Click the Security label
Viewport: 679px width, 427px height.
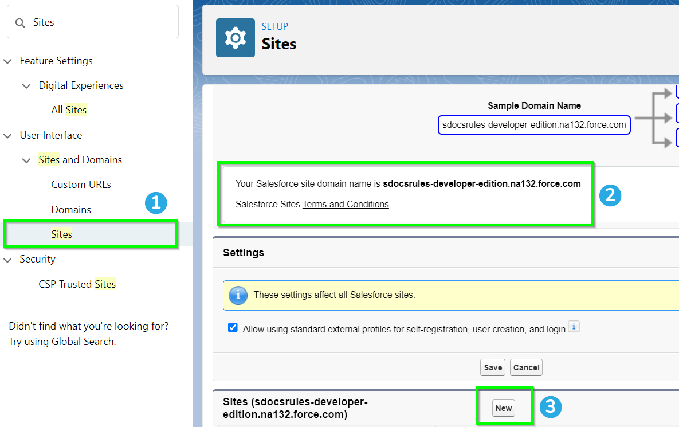point(37,259)
